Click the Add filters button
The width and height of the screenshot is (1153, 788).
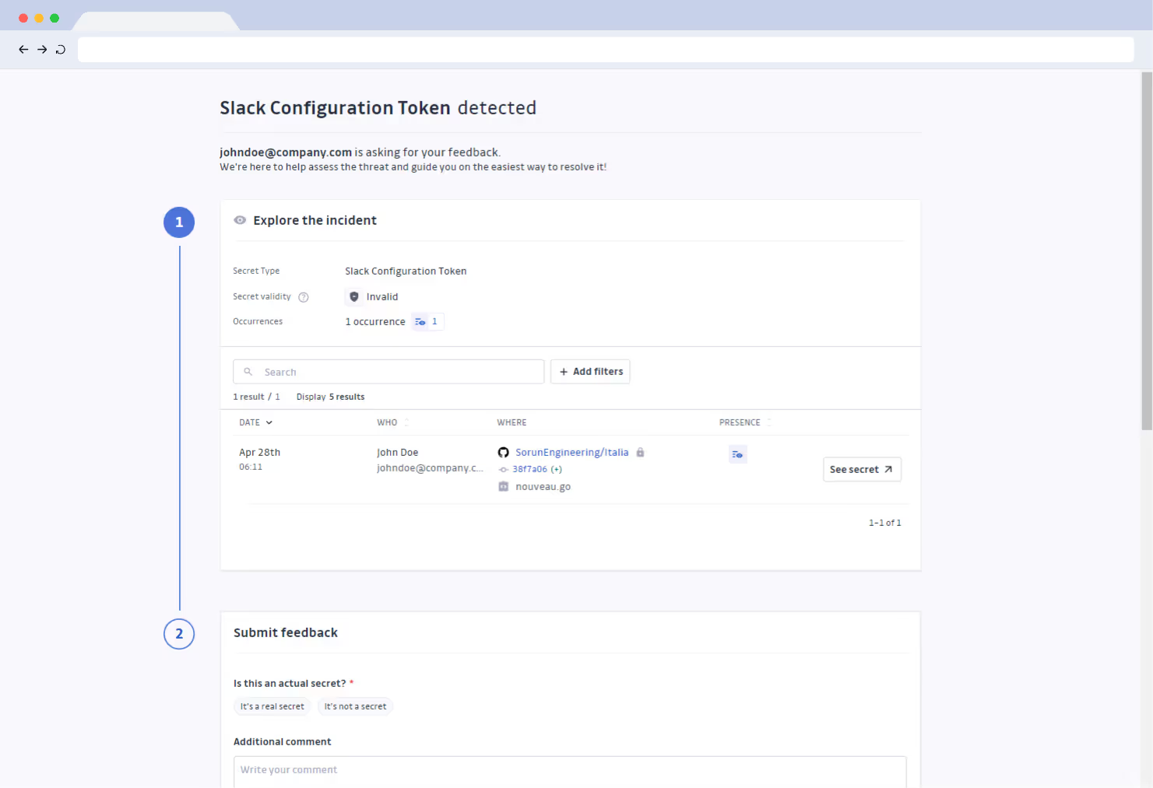click(590, 372)
